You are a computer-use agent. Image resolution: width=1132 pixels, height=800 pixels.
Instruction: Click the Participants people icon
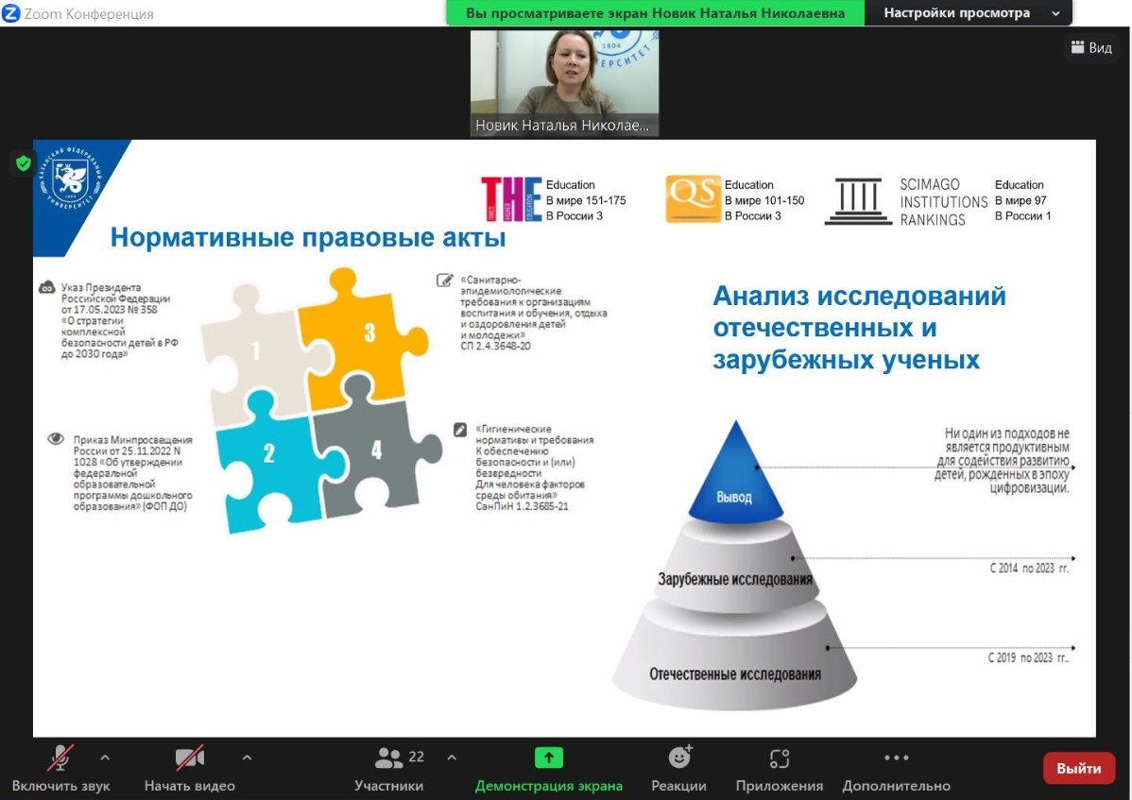[x=388, y=757]
